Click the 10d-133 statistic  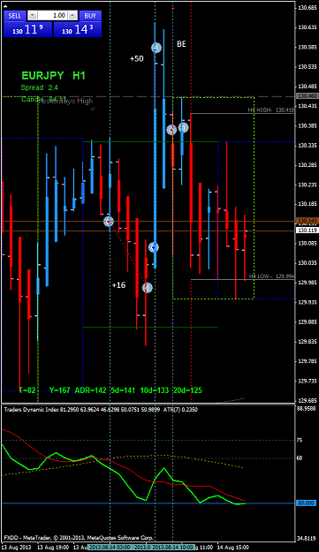click(155, 390)
